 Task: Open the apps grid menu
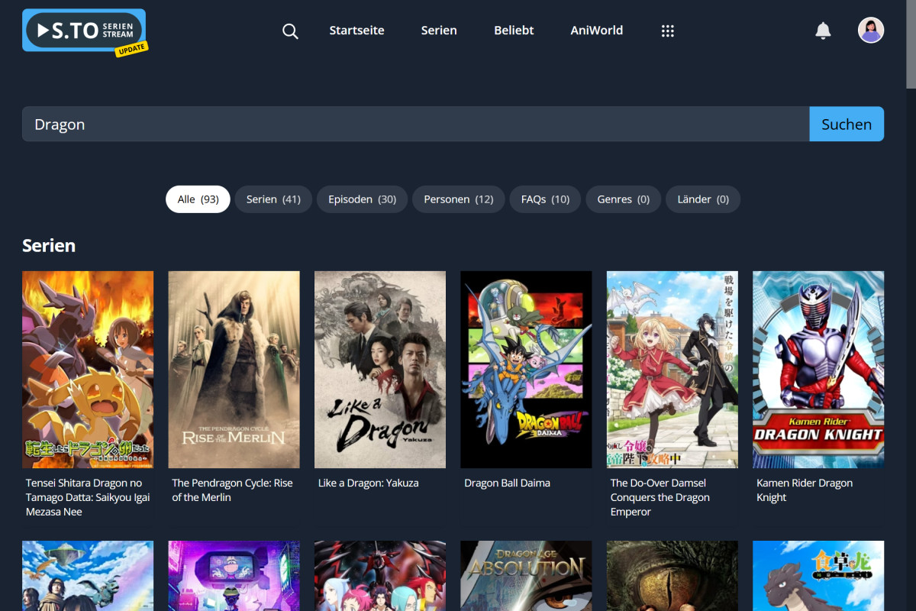668,31
